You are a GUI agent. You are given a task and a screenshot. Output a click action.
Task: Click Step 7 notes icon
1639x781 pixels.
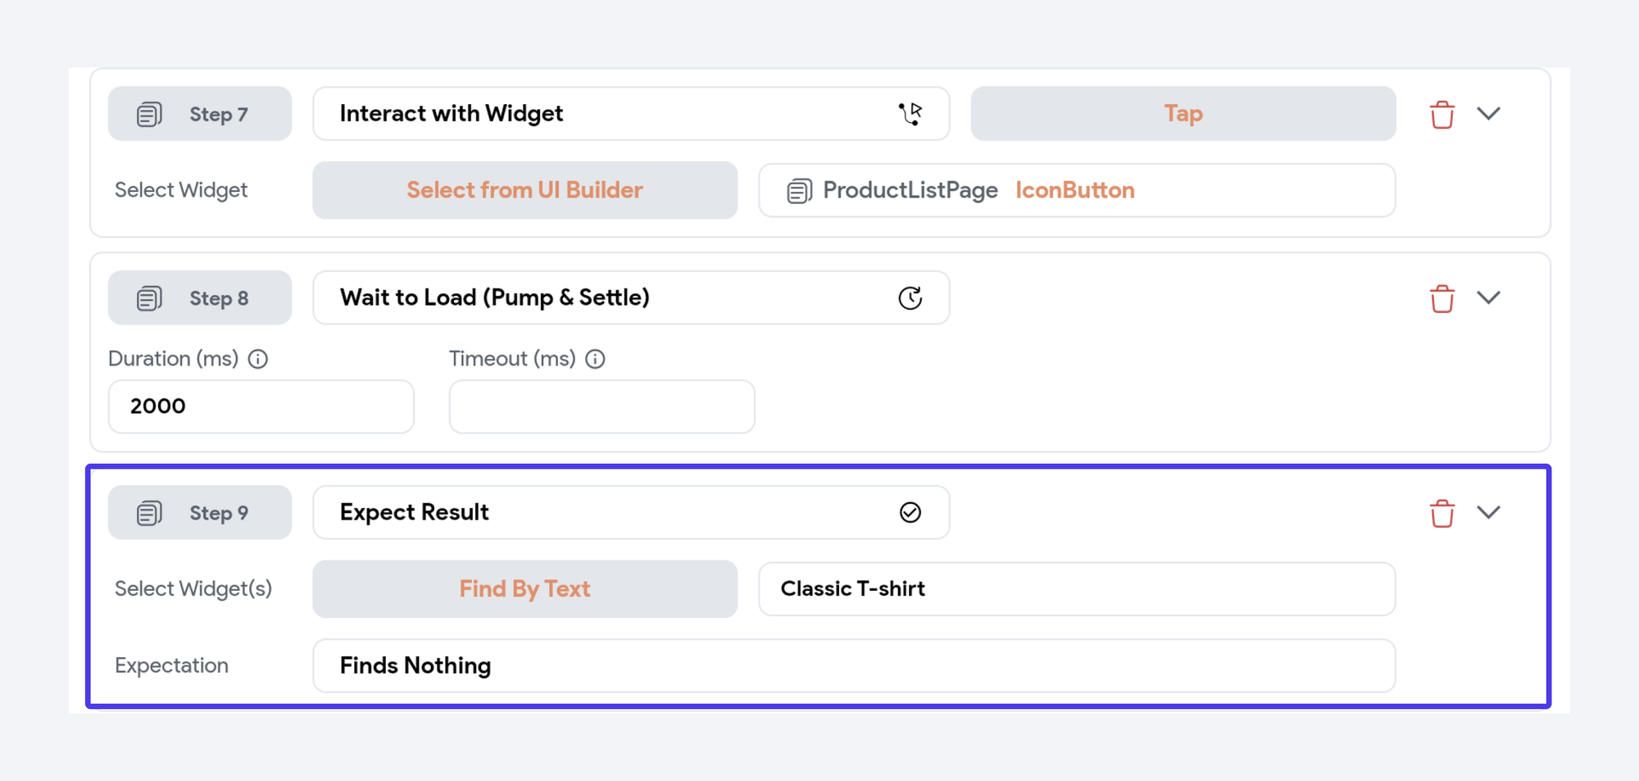coord(149,114)
